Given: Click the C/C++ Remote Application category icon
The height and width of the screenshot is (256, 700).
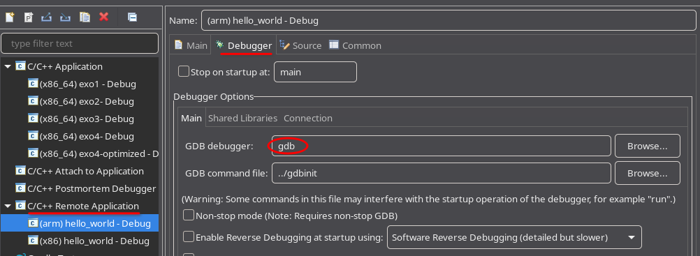Looking at the screenshot, I should pyautogui.click(x=20, y=206).
